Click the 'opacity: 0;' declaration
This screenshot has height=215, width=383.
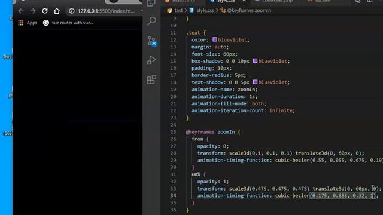pos(213,146)
